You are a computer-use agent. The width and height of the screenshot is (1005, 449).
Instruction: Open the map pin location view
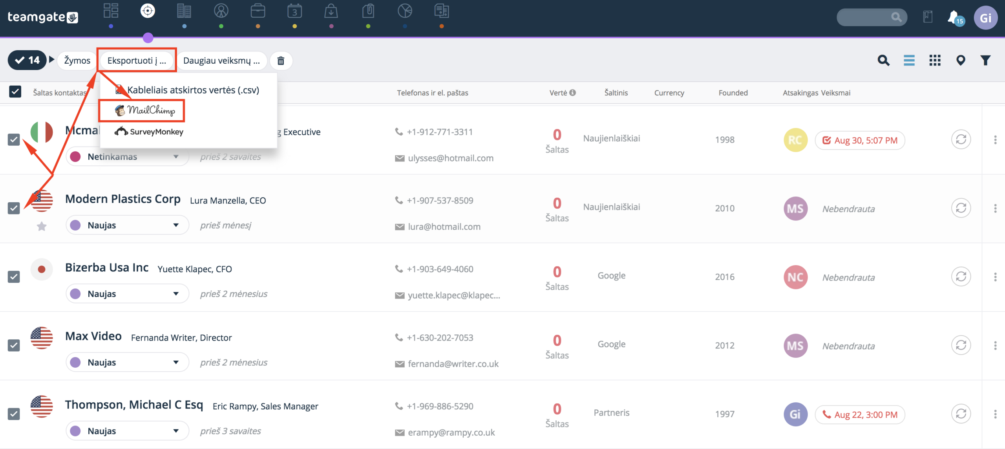[961, 60]
